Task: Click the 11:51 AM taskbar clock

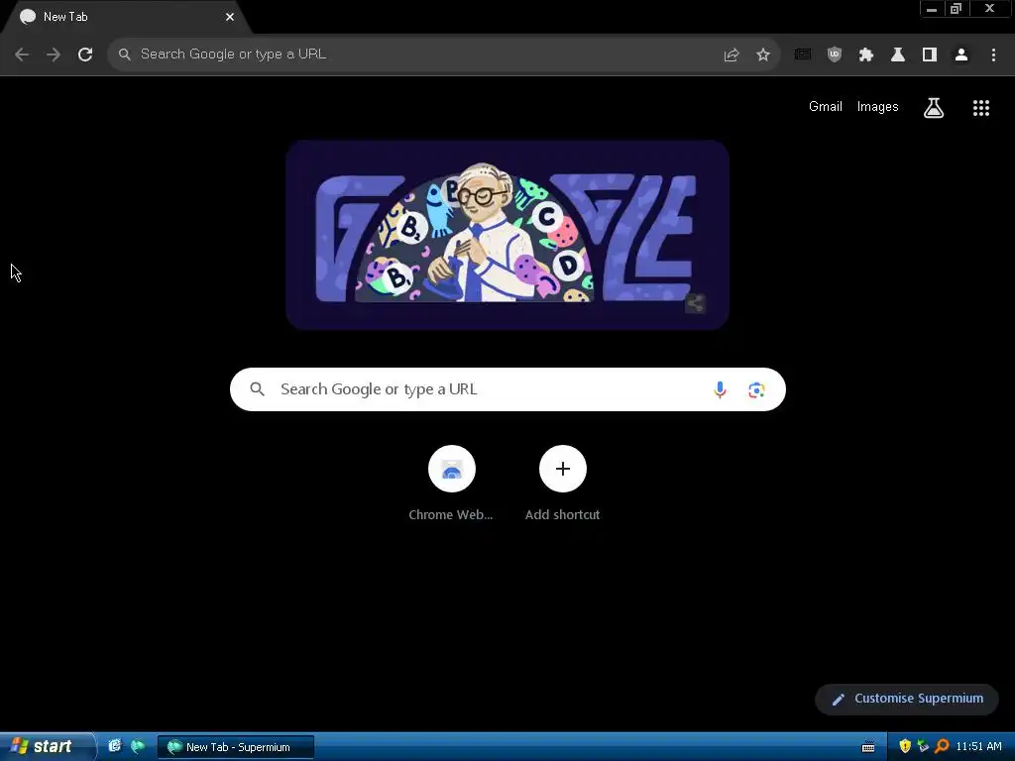Action: coord(978,747)
